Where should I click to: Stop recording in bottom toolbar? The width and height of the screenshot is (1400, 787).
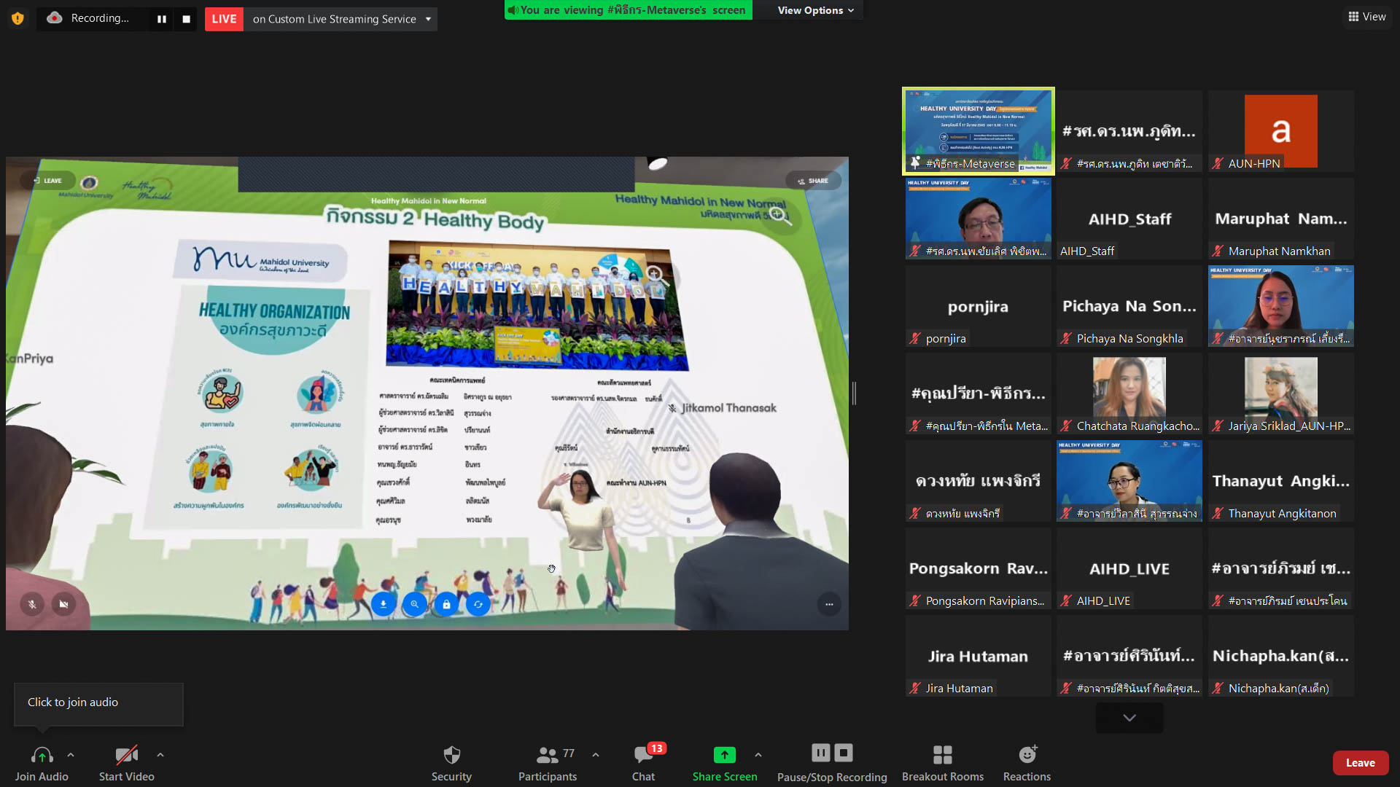click(x=844, y=753)
